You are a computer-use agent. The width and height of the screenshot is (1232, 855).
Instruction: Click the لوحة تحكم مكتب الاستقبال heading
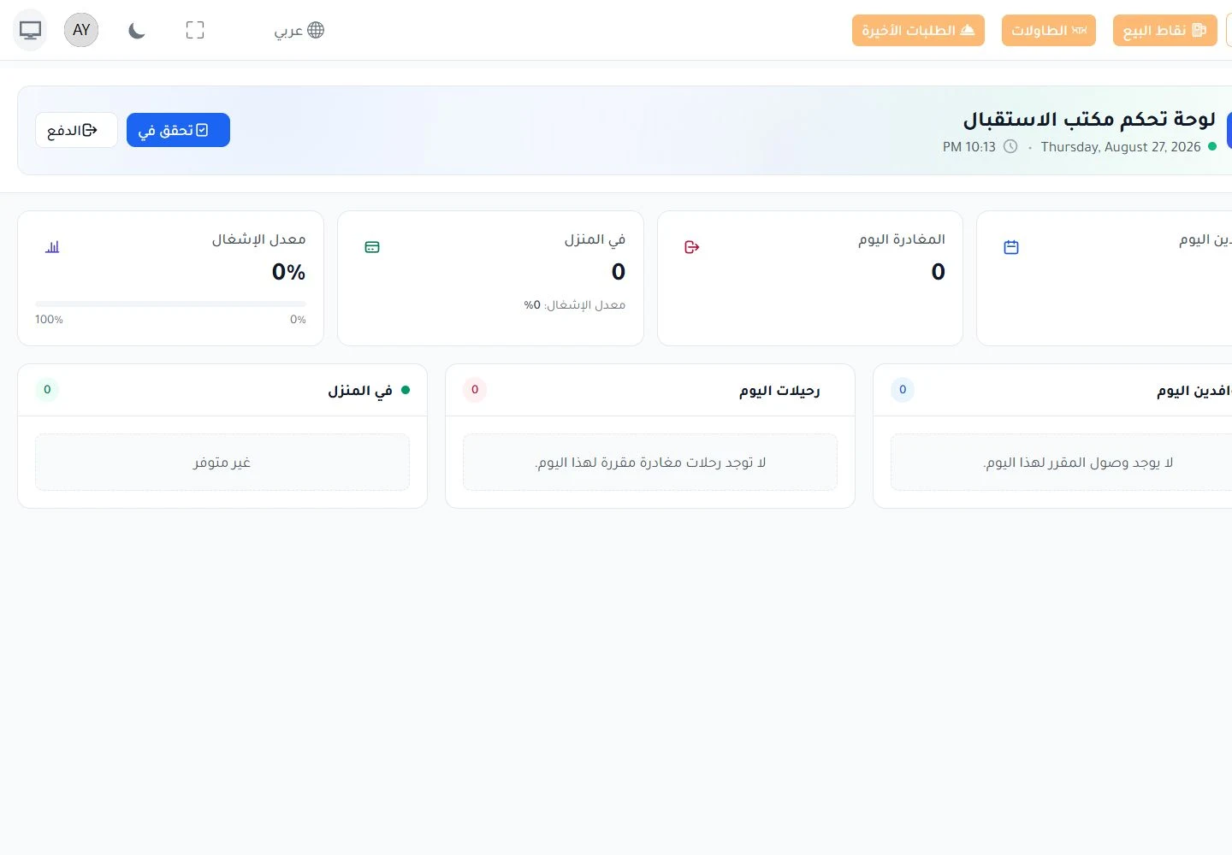(x=1089, y=119)
